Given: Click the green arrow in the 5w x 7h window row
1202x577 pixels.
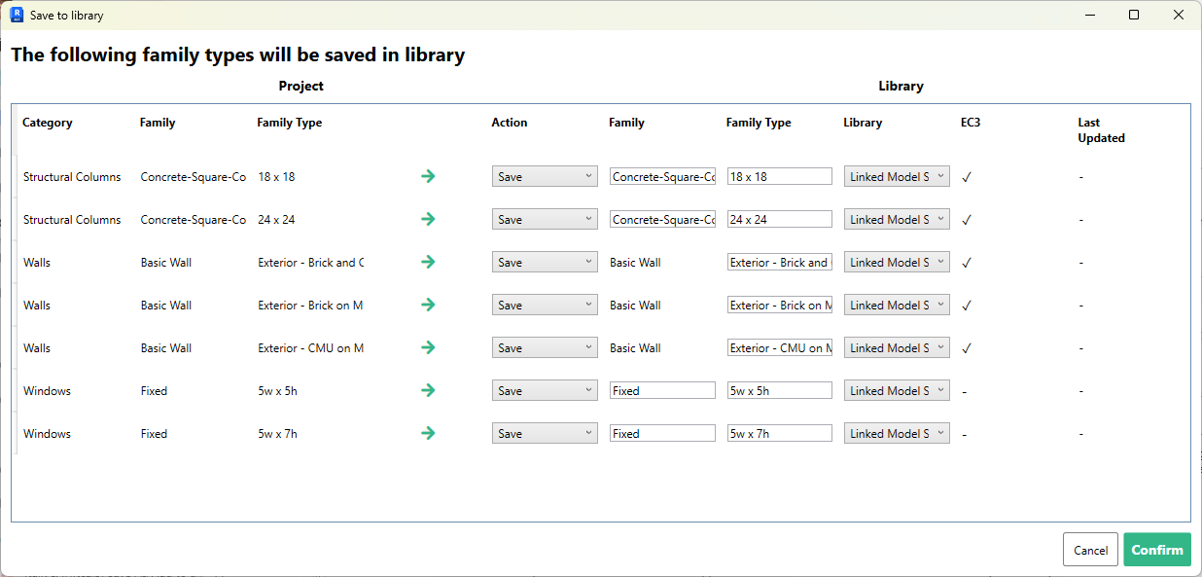Looking at the screenshot, I should point(428,433).
